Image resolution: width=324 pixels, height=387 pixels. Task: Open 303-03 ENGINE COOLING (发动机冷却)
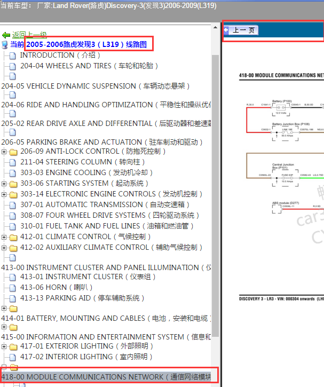tap(86, 172)
